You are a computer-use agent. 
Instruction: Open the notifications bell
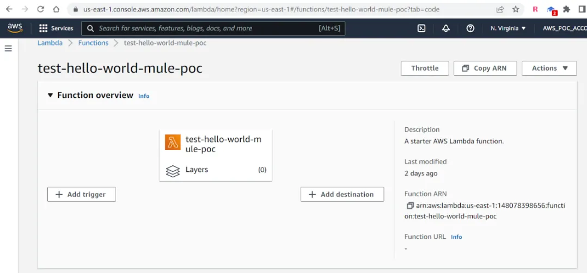[446, 28]
